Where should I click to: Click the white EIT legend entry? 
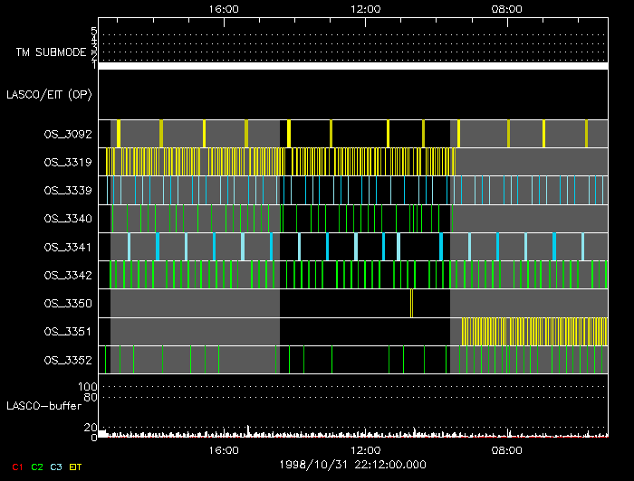(x=76, y=467)
